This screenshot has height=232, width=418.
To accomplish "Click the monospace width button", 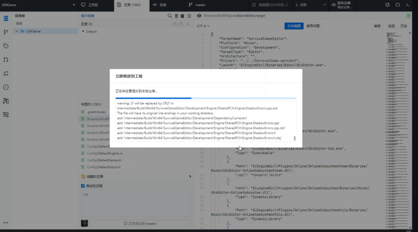I will (377, 26).
